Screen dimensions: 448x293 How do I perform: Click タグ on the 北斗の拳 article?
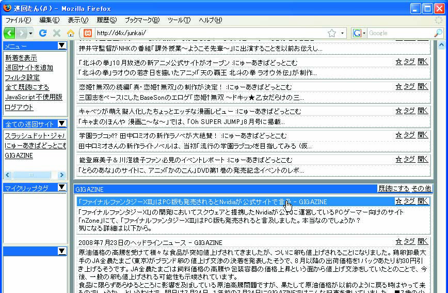click(x=409, y=61)
